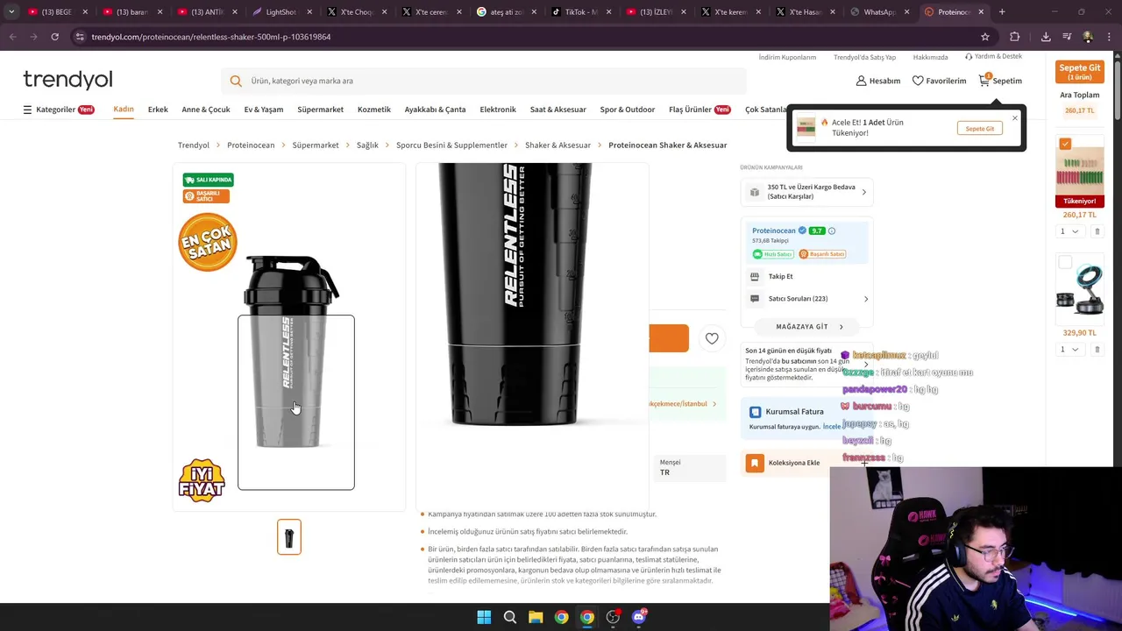The height and width of the screenshot is (631, 1122).
Task: Open Spor & Outdoor category menu
Action: [x=628, y=110]
